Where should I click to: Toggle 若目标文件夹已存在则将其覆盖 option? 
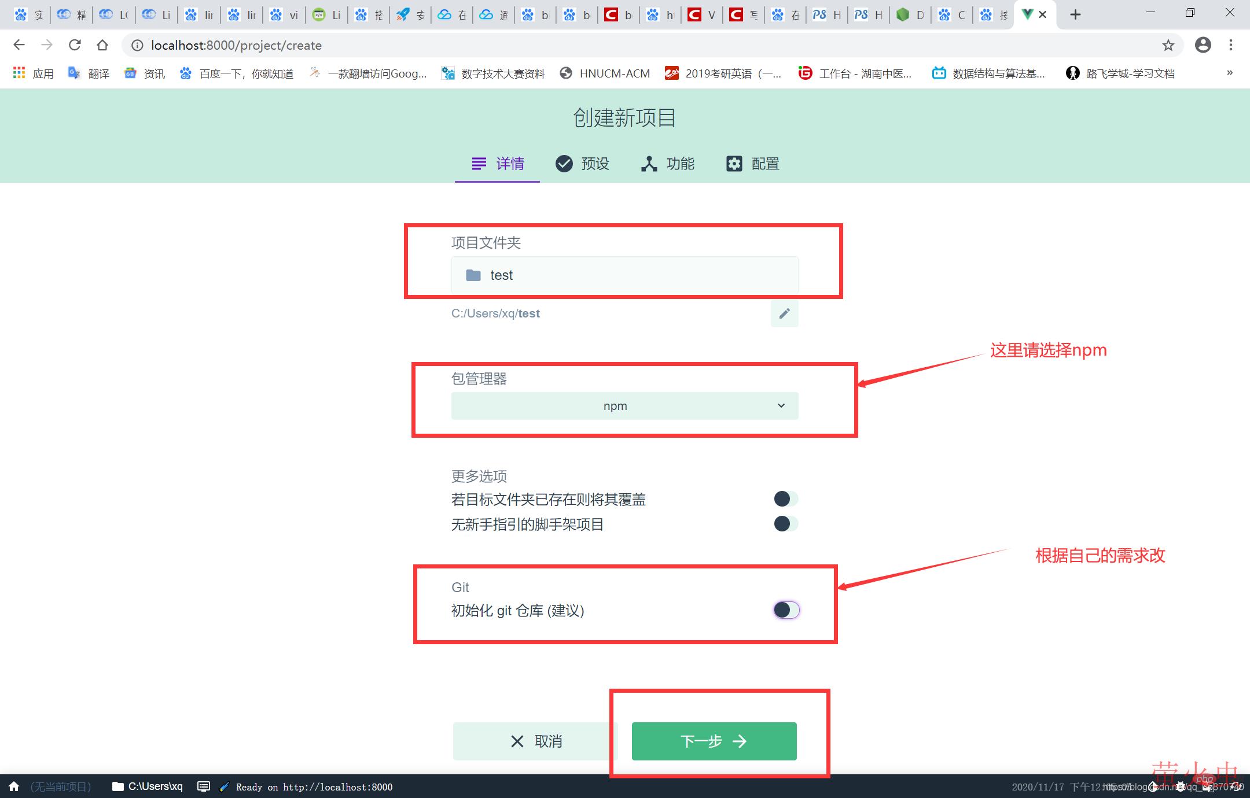pos(785,499)
